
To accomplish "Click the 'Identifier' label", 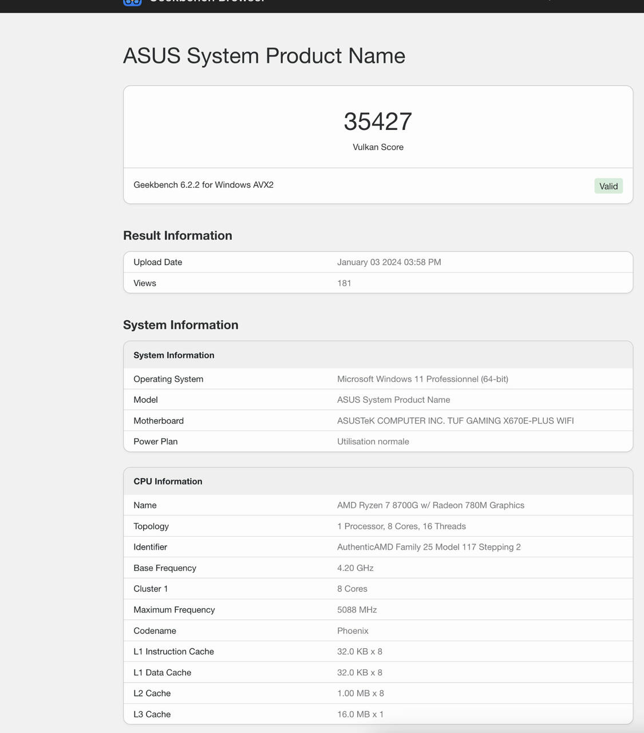I will (151, 547).
